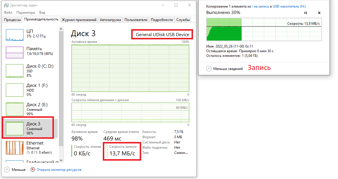Click the resource monitor icon
The height and width of the screenshot is (179, 338).
[33, 170]
